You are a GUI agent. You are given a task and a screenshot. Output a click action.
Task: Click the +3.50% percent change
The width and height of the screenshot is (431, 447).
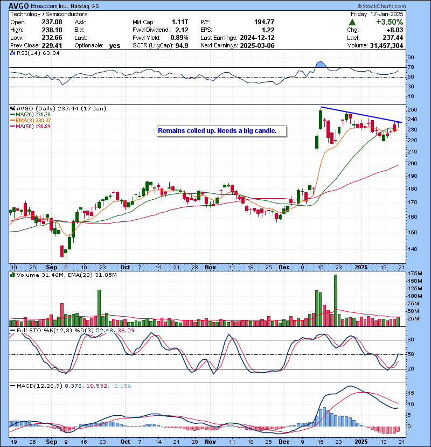[390, 22]
